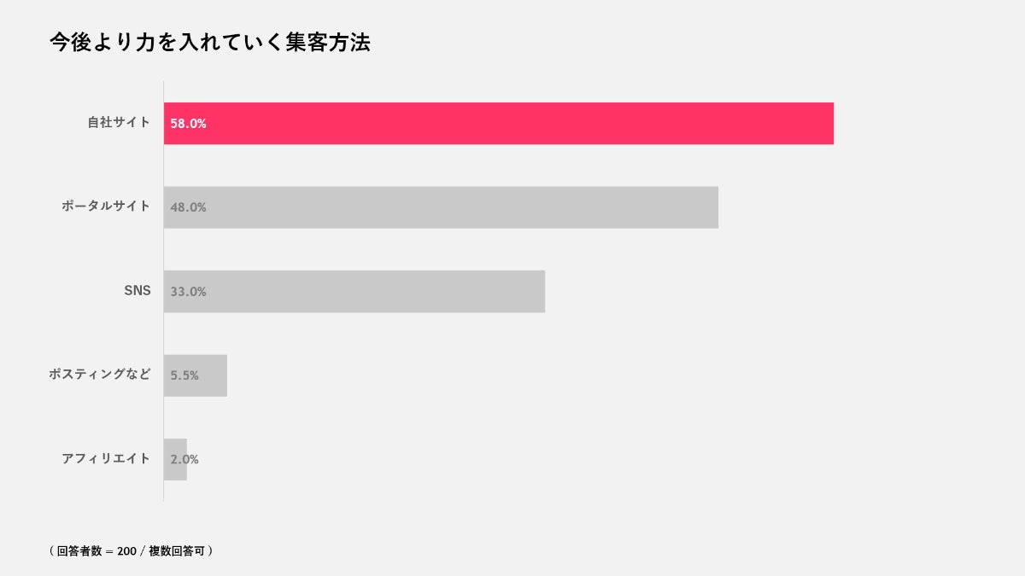This screenshot has height=576, width=1025.
Task: Click the 自社サイト axis label
Action: click(119, 122)
